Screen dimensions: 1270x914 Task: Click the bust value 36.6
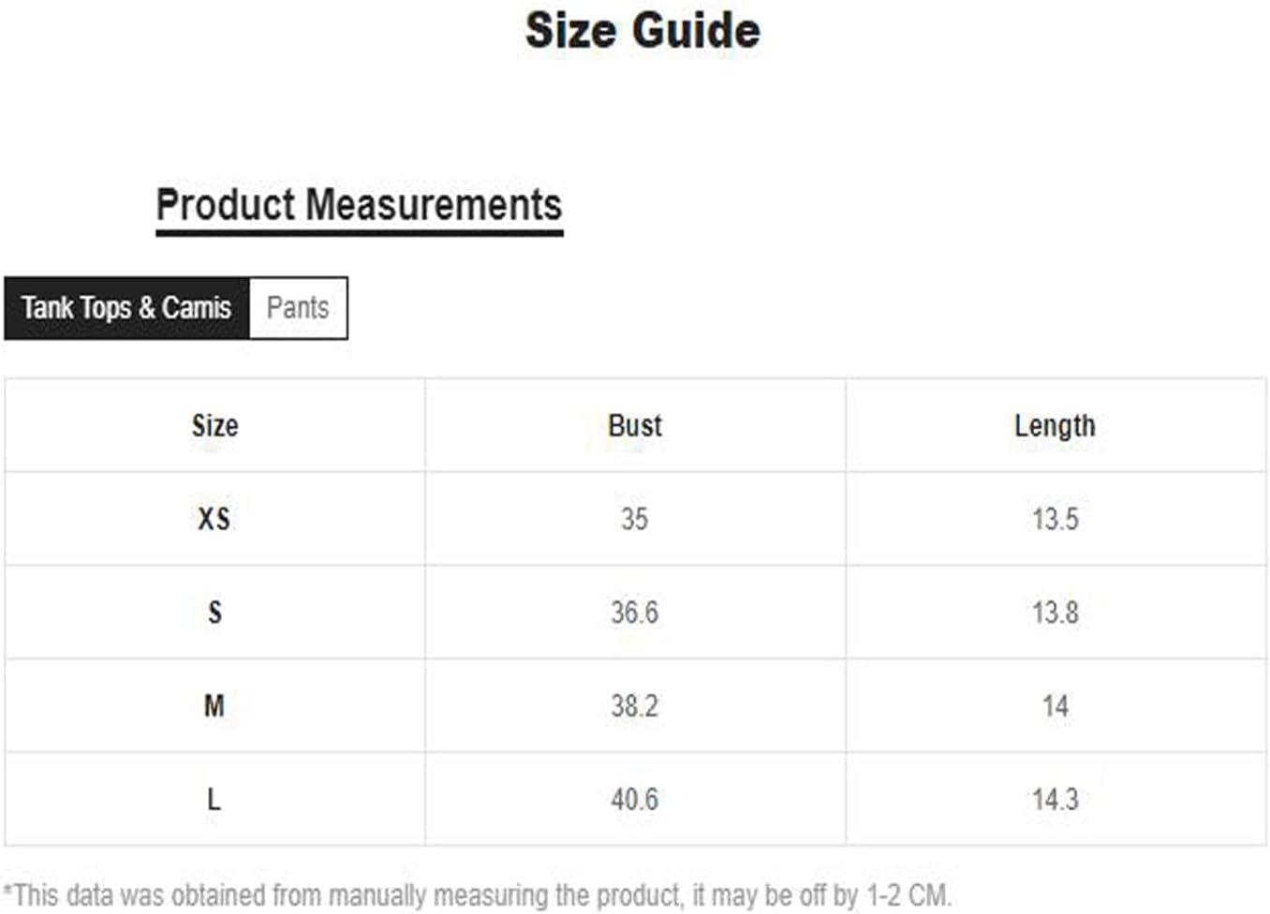[635, 612]
